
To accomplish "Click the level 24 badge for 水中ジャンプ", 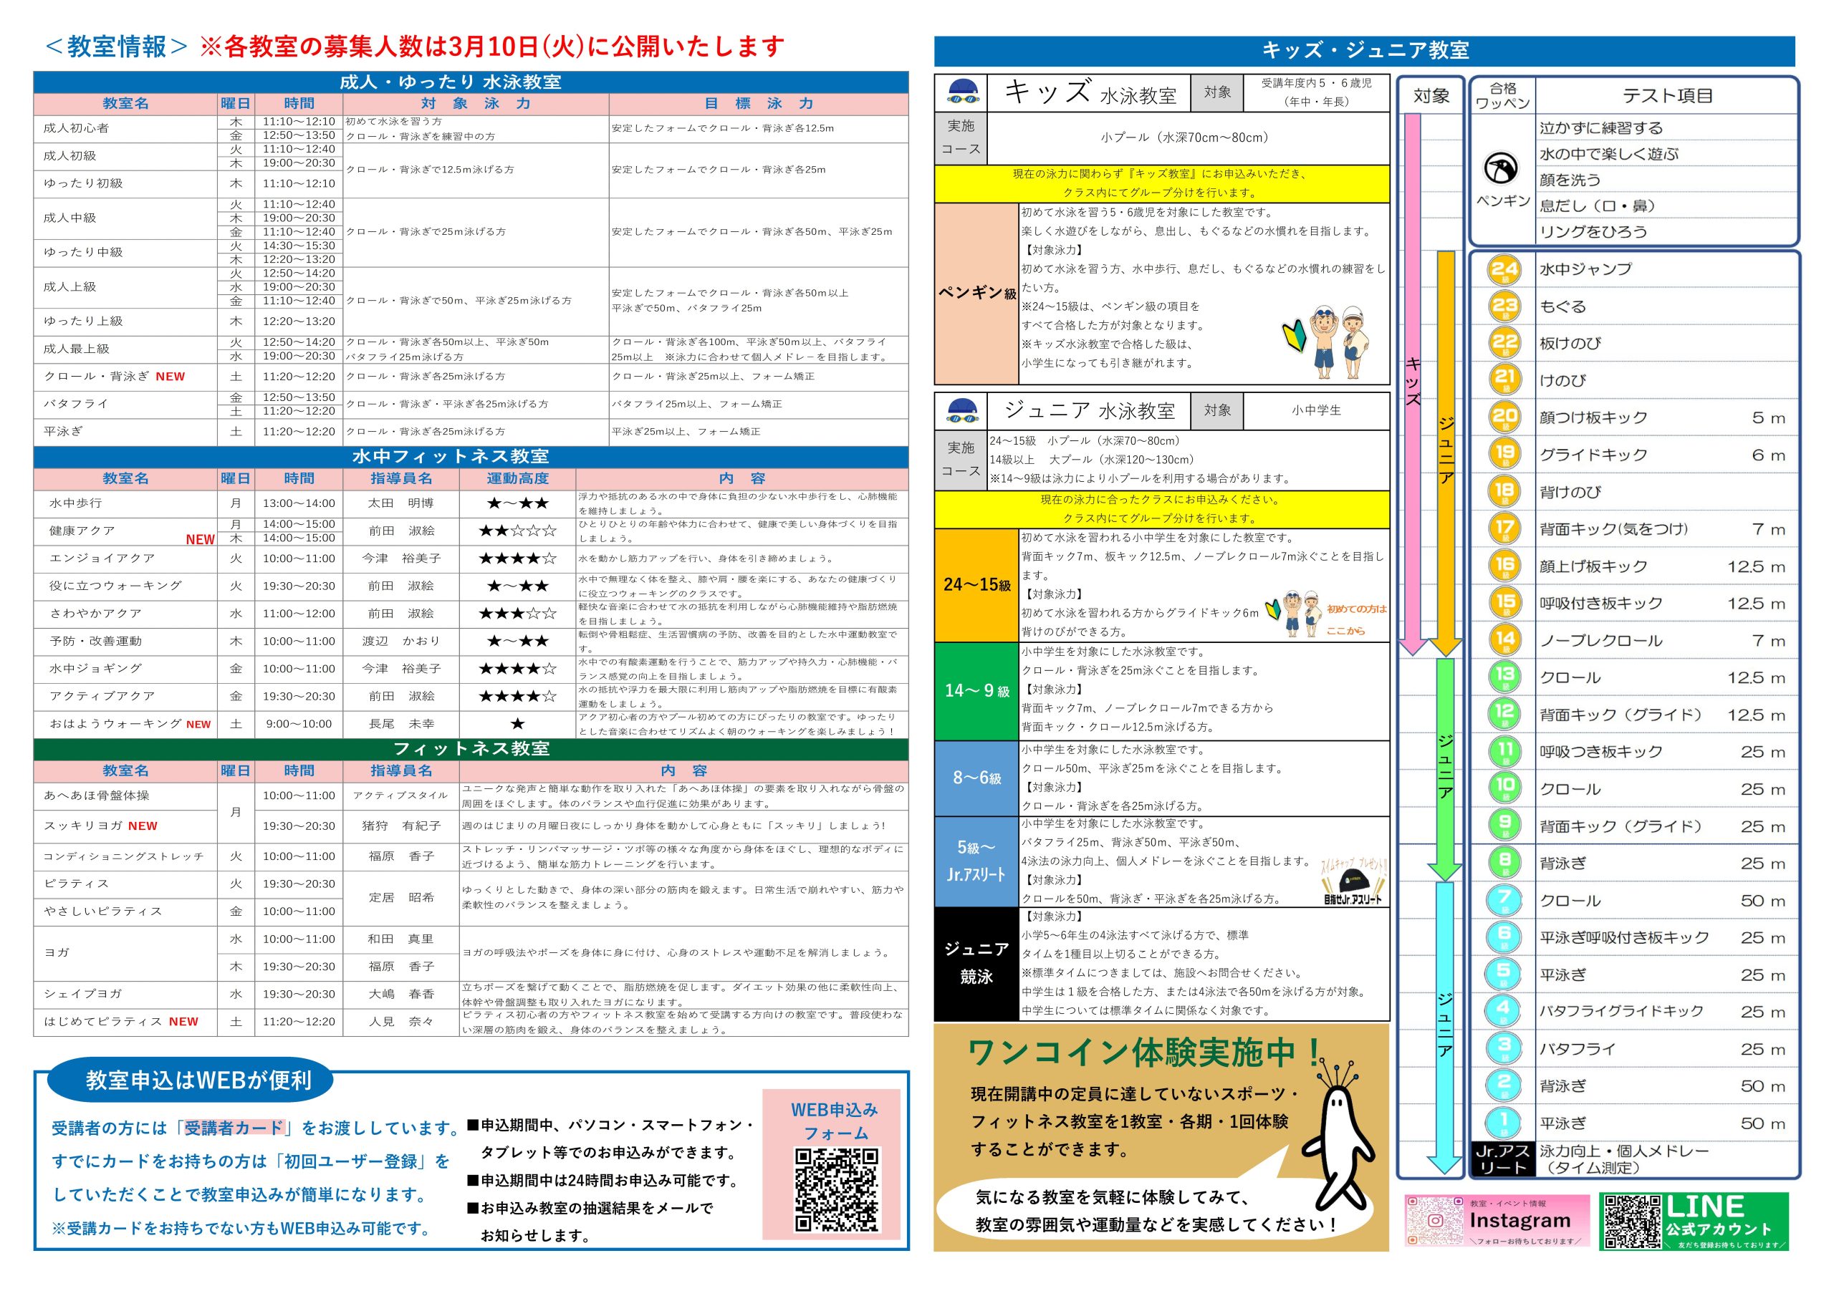I will point(1504,270).
